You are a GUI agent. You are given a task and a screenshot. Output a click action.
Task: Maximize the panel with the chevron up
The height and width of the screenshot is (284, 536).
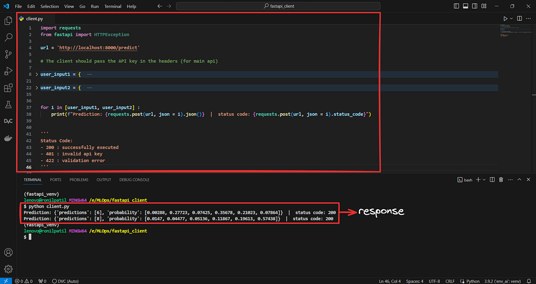click(x=519, y=179)
